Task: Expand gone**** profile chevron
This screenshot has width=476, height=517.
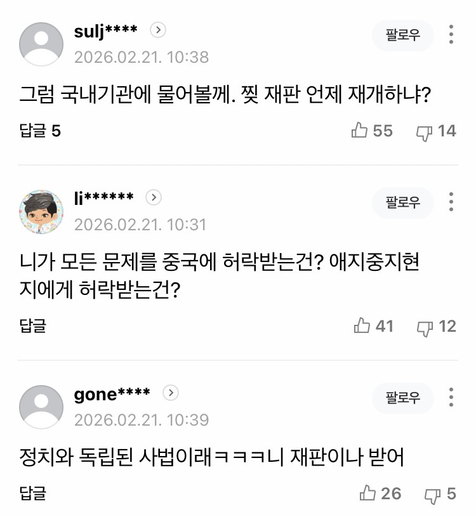Action: [171, 393]
